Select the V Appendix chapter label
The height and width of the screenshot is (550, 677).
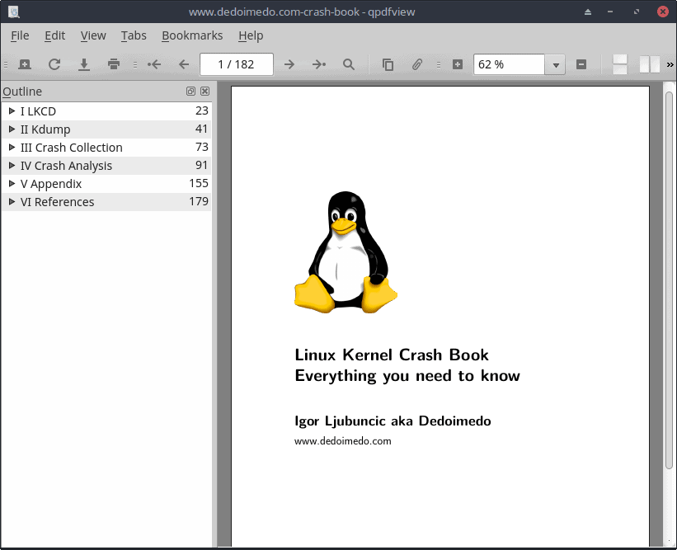[x=51, y=184]
